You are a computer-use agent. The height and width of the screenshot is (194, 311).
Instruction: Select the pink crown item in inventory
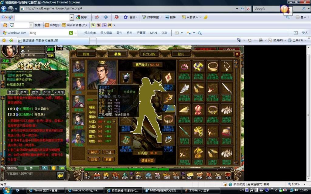pos(184,67)
